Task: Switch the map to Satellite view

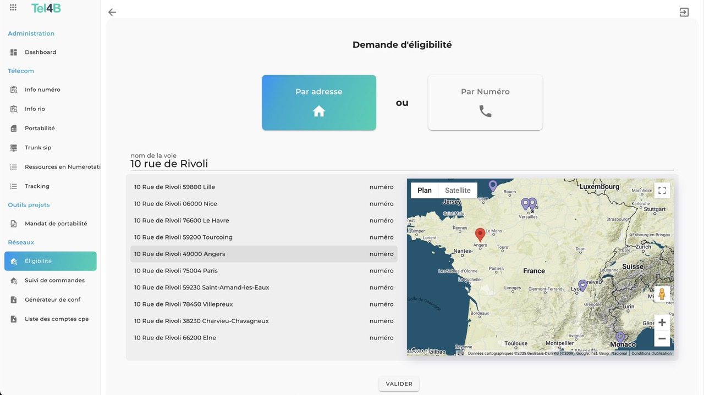Action: [458, 191]
